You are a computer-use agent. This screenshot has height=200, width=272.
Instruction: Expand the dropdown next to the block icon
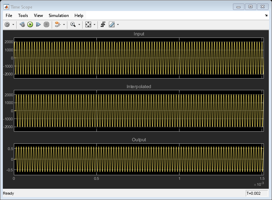tap(64, 25)
